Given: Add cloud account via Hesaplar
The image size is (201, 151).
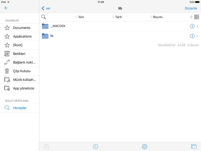Looking at the screenshot, I should click(20, 108).
